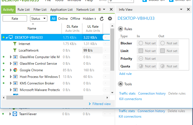Screen dimensions: 193x125
Task: Set Blocker In rule radio button
Action: click(x=141, y=43)
